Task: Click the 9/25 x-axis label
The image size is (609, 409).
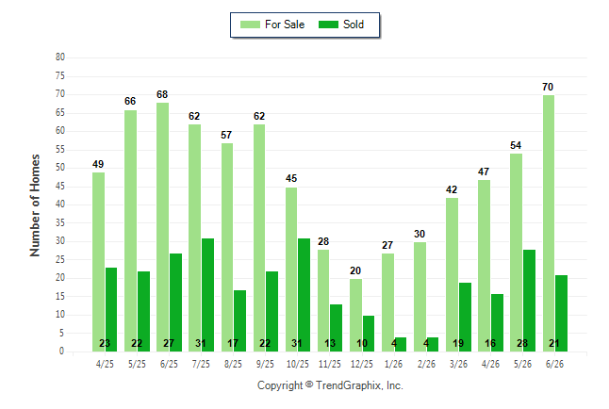Action: (x=265, y=365)
